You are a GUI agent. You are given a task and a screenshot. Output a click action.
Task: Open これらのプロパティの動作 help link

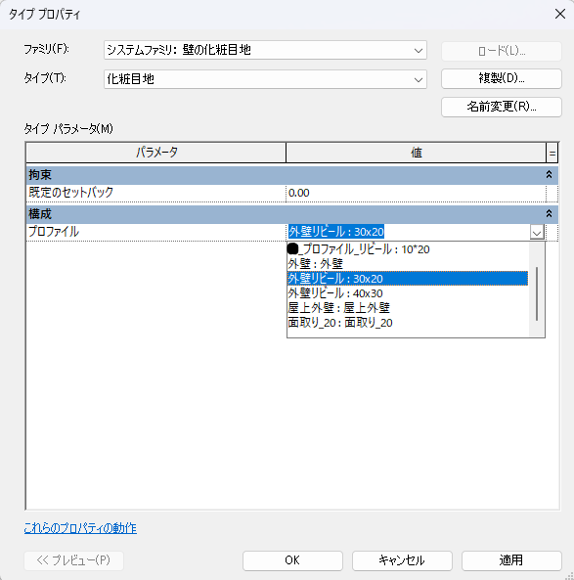(x=80, y=528)
